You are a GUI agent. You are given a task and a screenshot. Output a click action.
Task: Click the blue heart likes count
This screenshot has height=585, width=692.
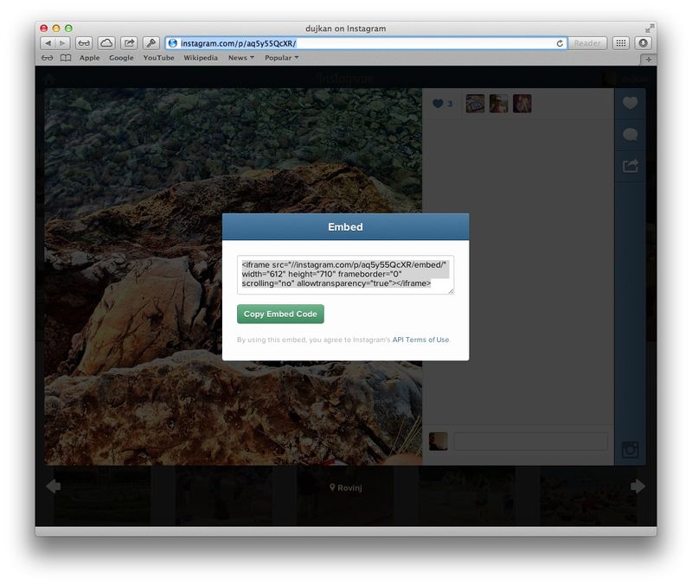click(442, 104)
